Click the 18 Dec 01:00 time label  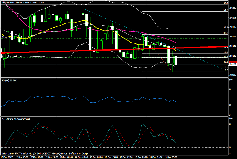[x=66, y=157]
